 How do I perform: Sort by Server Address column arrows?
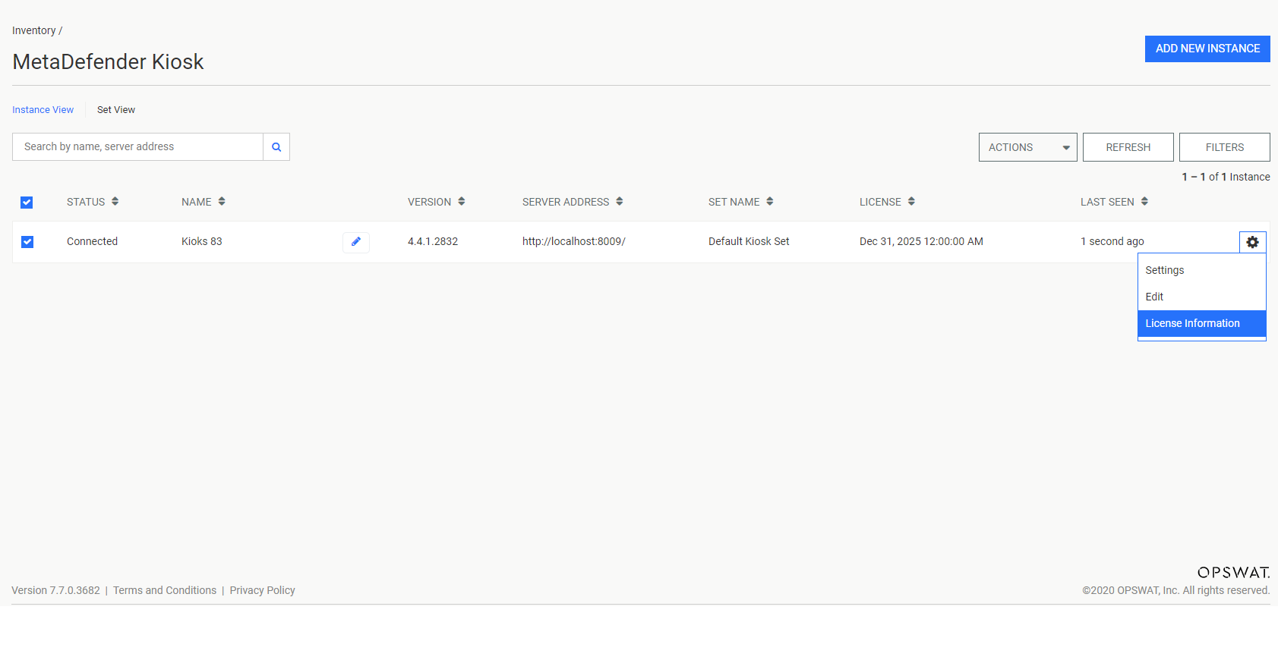620,202
